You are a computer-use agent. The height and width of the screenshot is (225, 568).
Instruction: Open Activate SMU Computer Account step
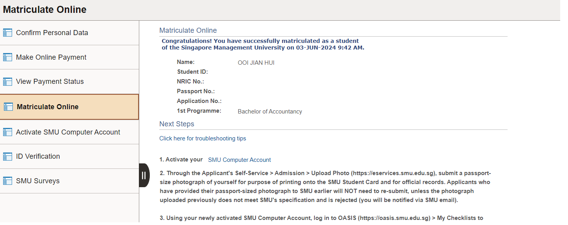69,132
